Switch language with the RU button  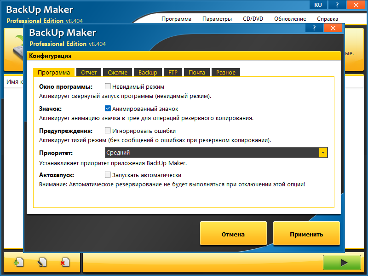click(318, 5)
